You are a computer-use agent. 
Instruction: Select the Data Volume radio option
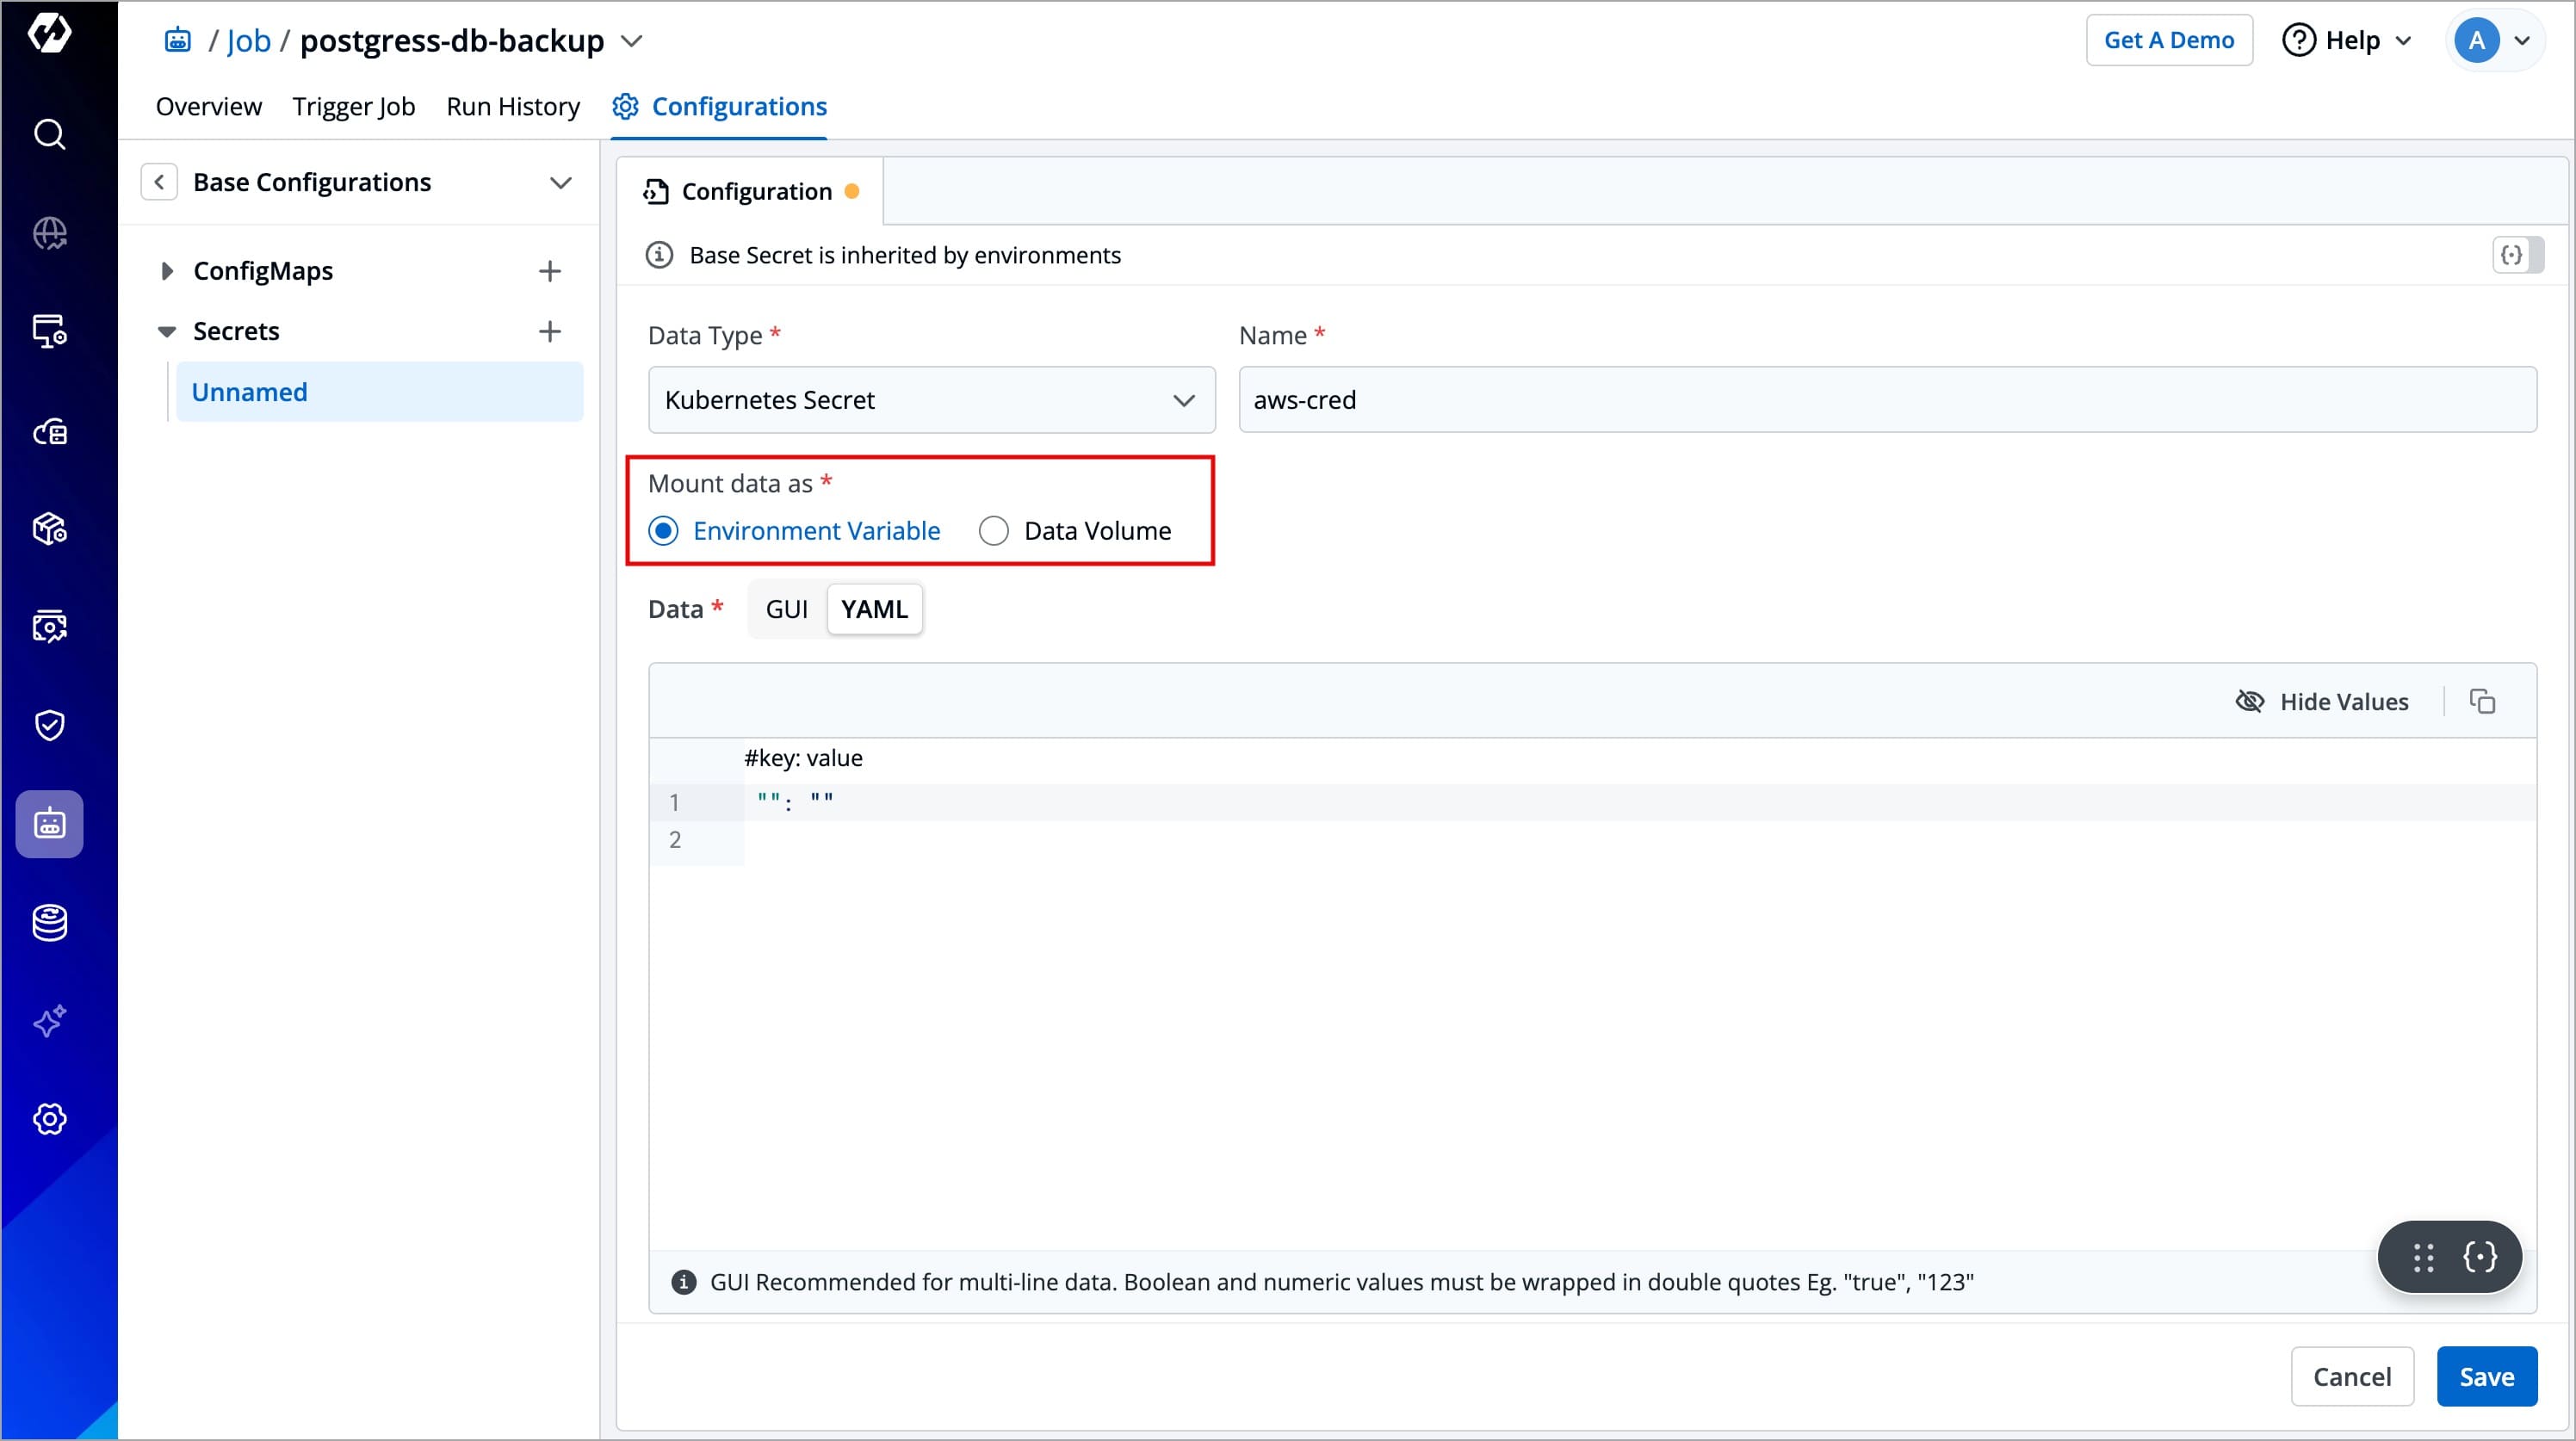click(x=993, y=531)
